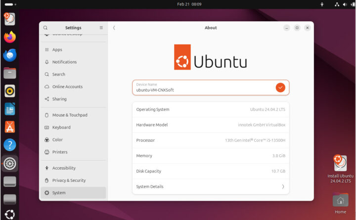This screenshot has height=220, width=356.
Task: Open Privacy & Security settings
Action: pyautogui.click(x=69, y=180)
